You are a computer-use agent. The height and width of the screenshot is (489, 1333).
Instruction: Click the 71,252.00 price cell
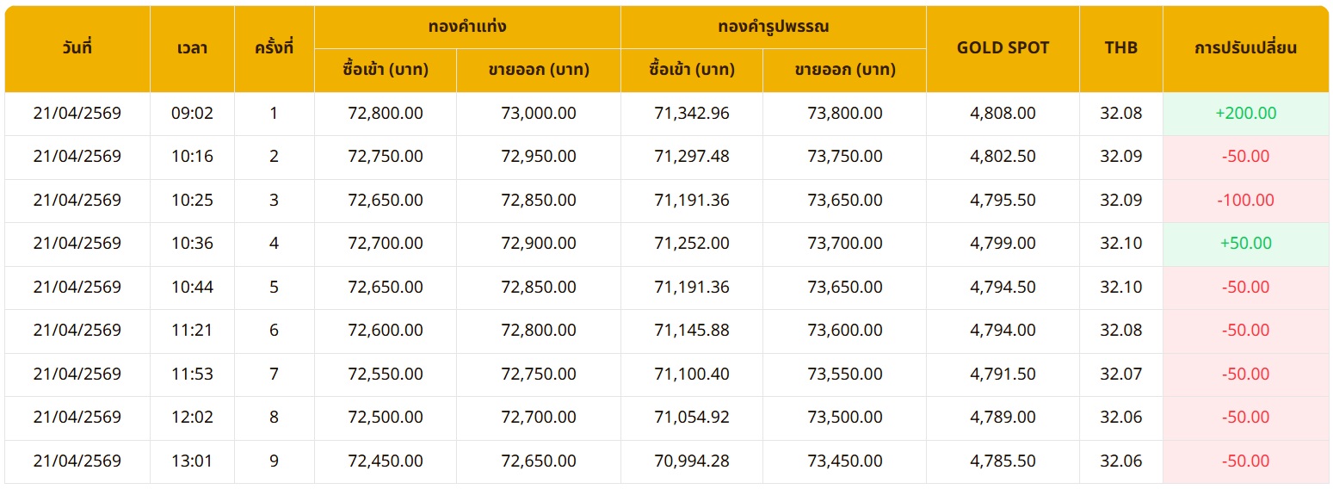[x=691, y=243]
